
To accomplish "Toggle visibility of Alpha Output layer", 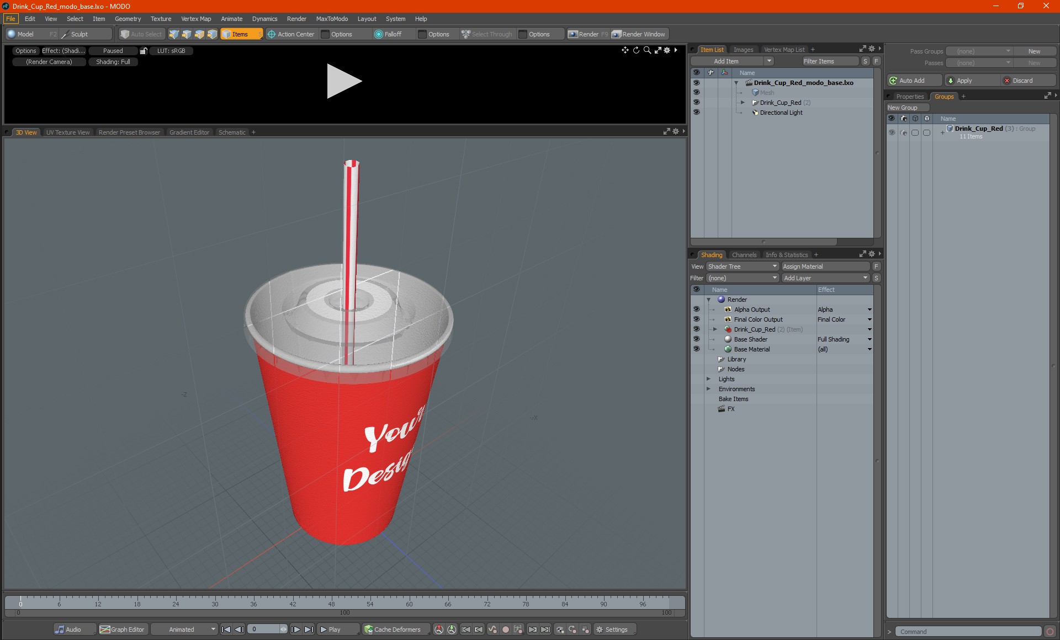I will 696,310.
